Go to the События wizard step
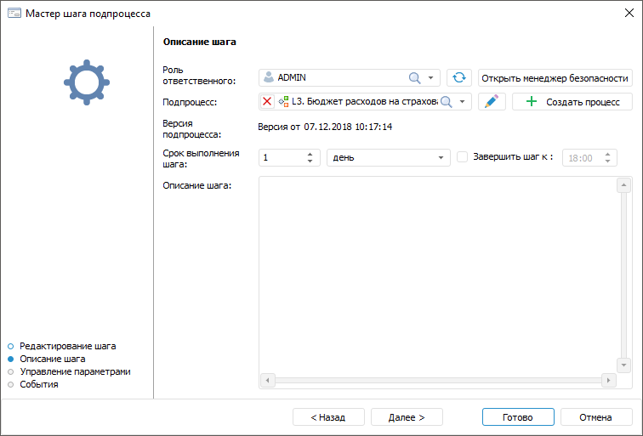The width and height of the screenshot is (643, 436). pos(39,384)
